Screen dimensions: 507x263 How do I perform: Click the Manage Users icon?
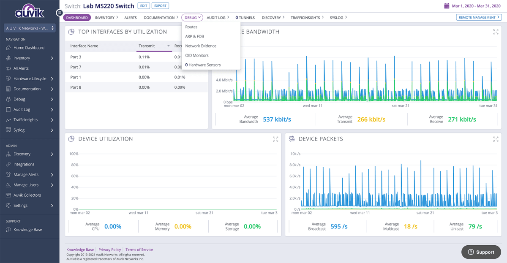click(x=8, y=185)
